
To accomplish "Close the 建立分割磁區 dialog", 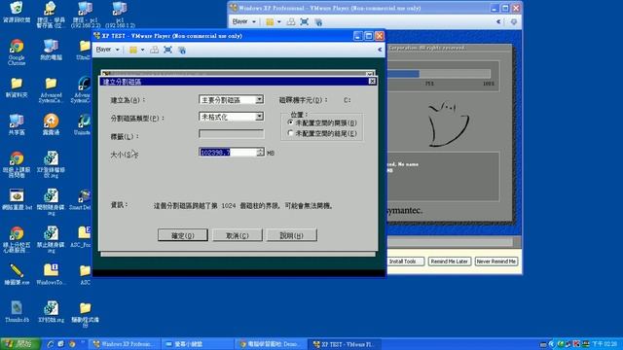I will (372, 81).
